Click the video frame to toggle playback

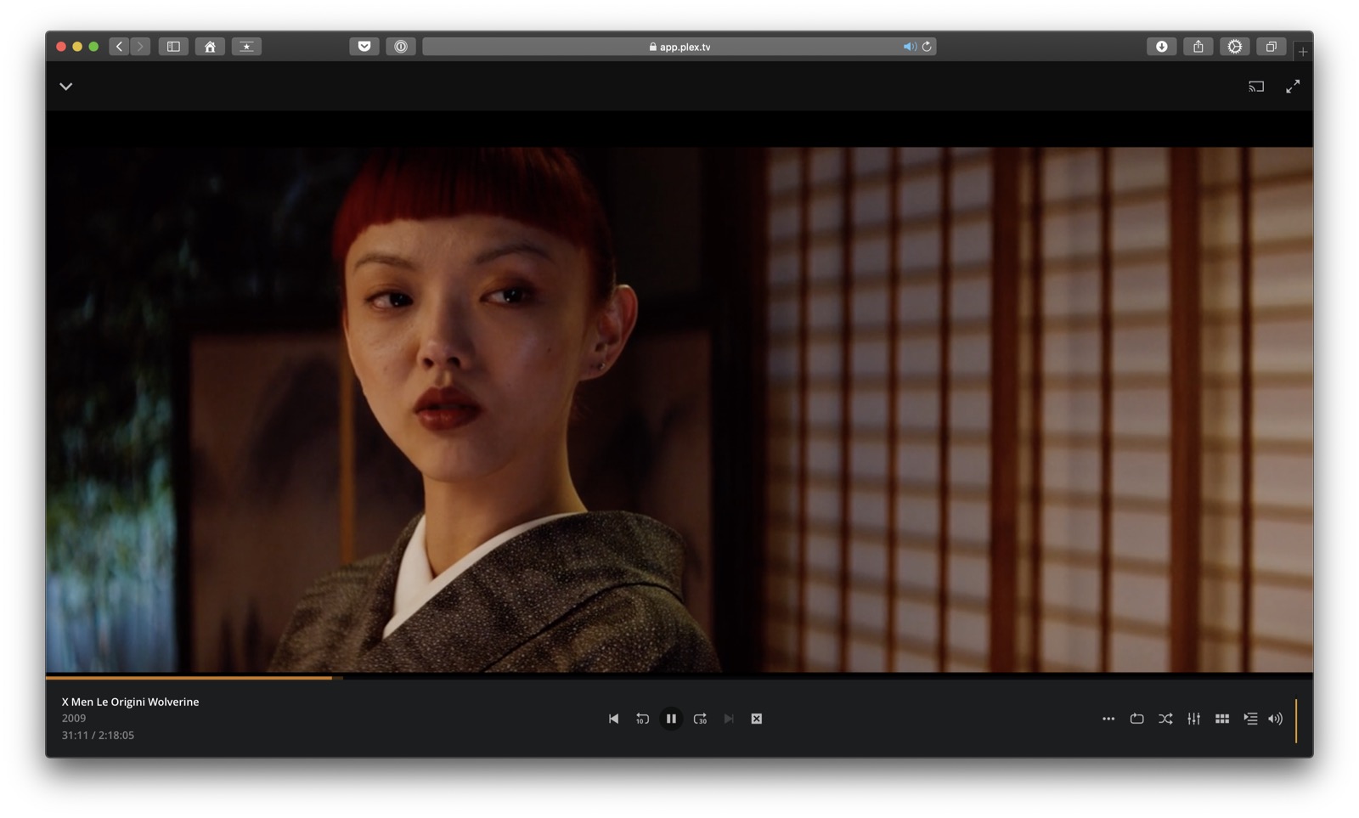coord(679,409)
